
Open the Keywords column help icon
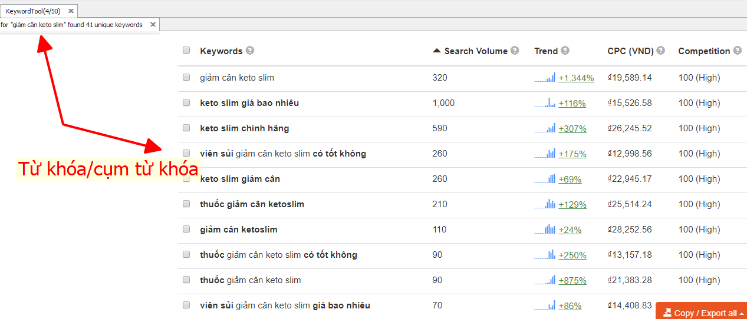[250, 51]
